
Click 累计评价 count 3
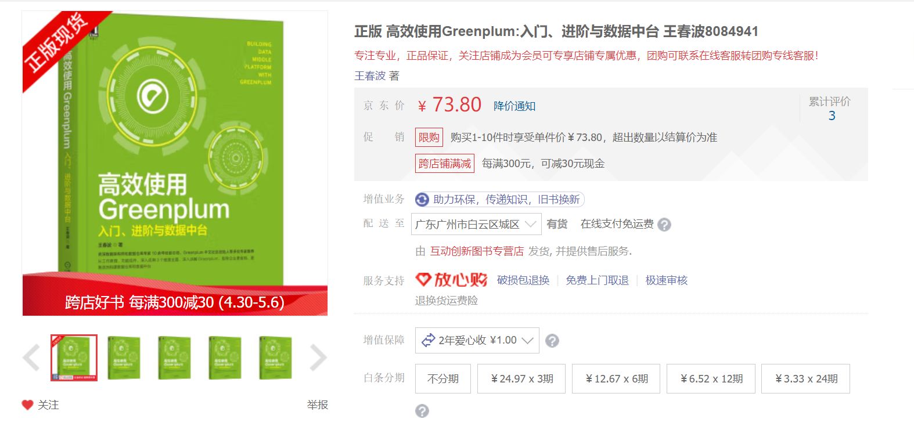[832, 115]
